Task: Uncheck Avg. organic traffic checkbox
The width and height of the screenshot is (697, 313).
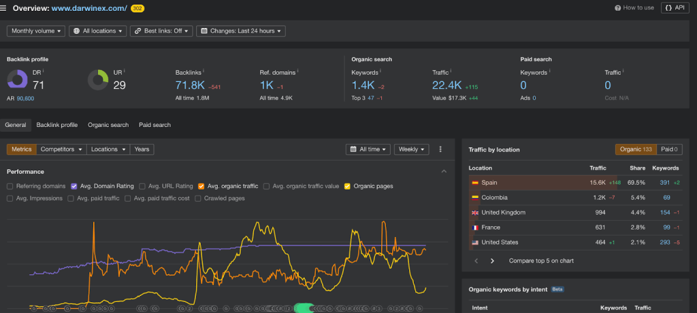Action: click(201, 186)
